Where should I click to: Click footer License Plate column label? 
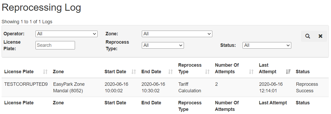(x=19, y=103)
